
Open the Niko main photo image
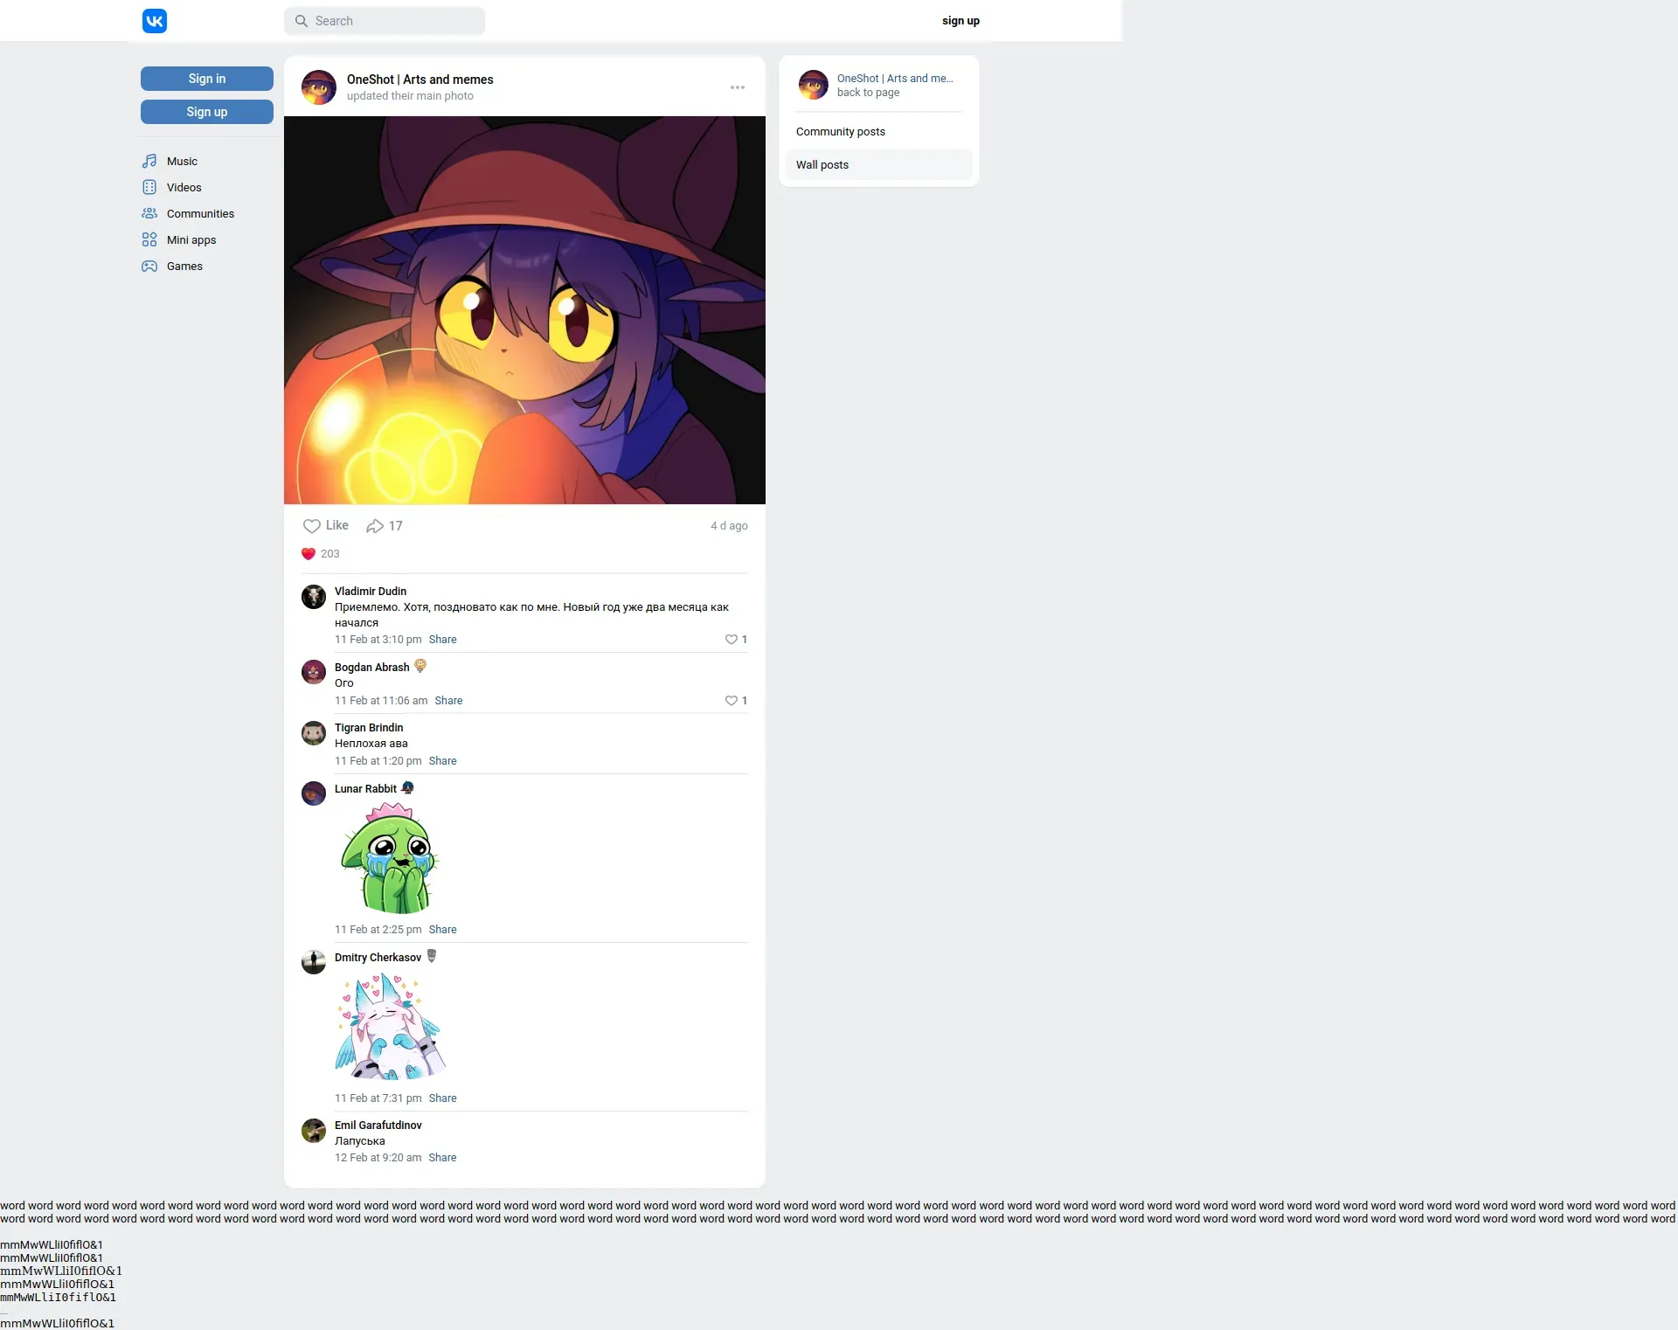(524, 310)
